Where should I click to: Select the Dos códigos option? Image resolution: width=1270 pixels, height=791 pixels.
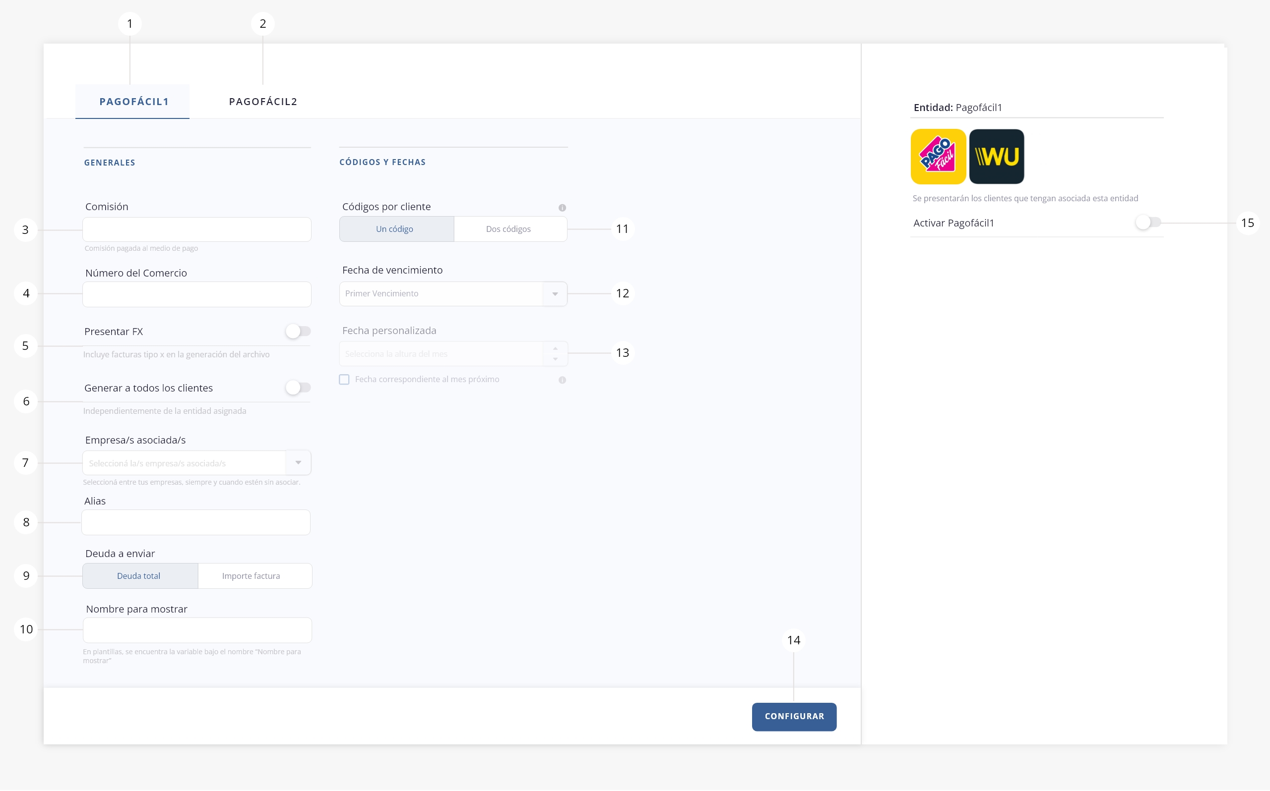[x=510, y=229]
